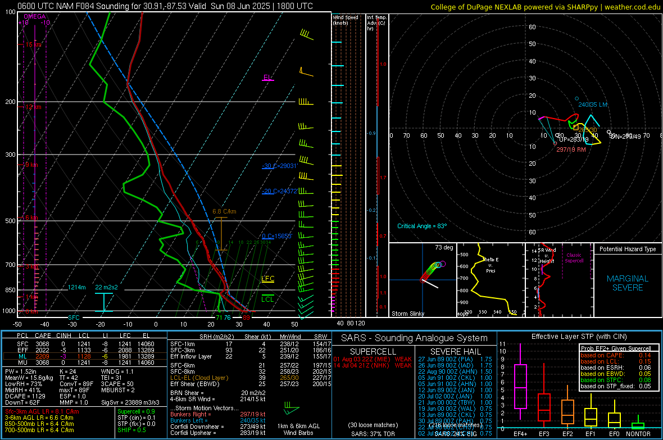Click the 'SR Wind v. Height' label
This screenshot has height=440, width=663.
547,256
